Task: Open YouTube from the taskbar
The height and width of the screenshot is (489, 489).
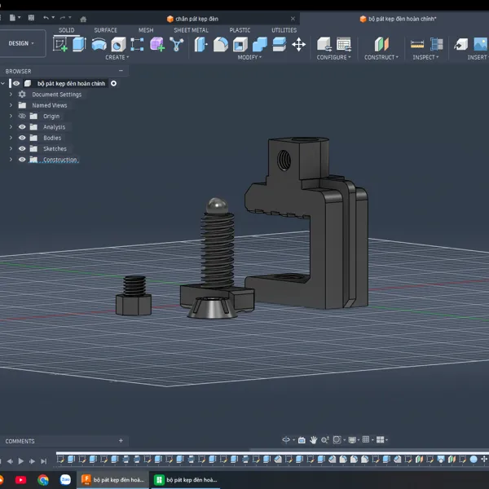Action: point(20,480)
